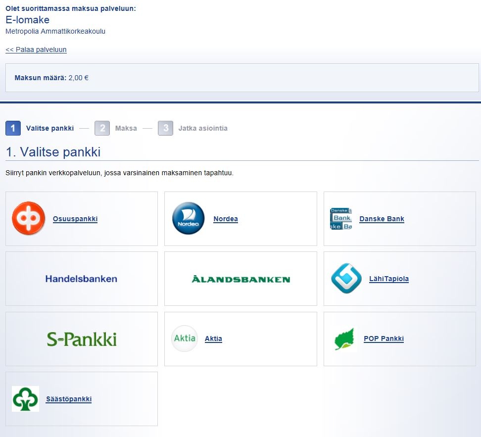481x437 pixels.
Task: Select the Handelsbanken logo
Action: pos(81,279)
